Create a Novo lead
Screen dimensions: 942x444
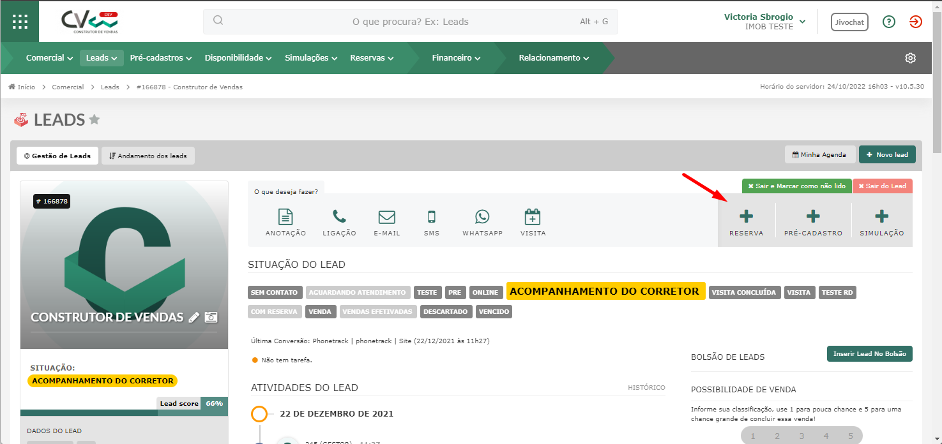click(x=887, y=154)
